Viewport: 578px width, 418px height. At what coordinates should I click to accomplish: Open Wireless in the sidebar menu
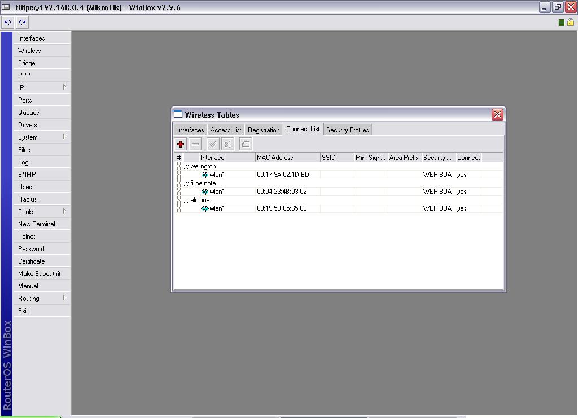pos(42,51)
